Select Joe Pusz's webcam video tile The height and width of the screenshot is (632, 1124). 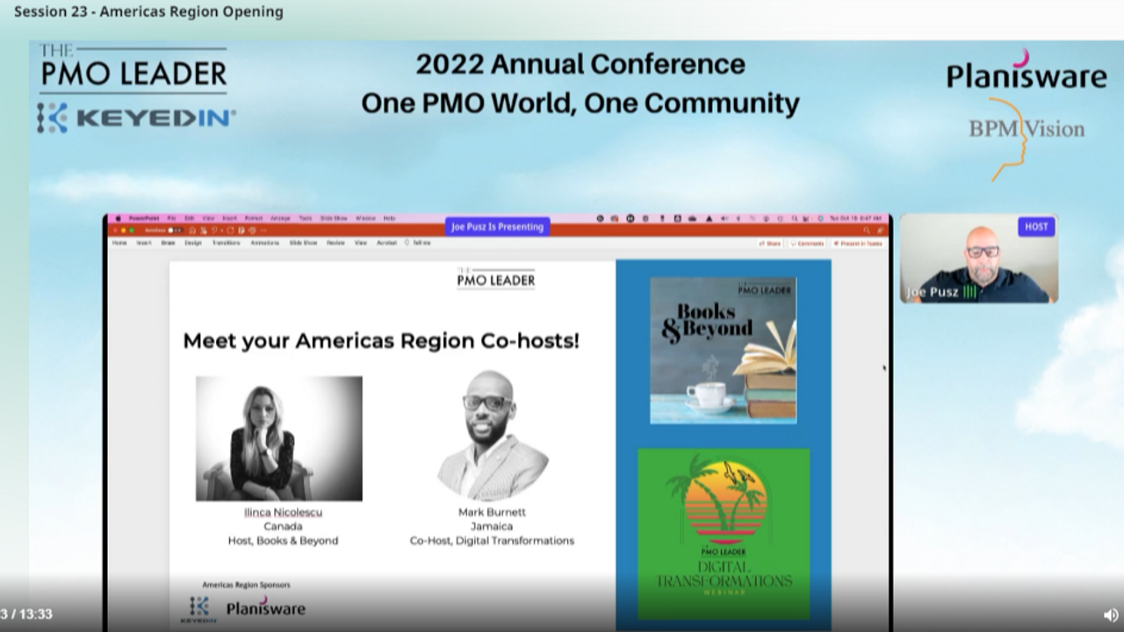coord(978,259)
